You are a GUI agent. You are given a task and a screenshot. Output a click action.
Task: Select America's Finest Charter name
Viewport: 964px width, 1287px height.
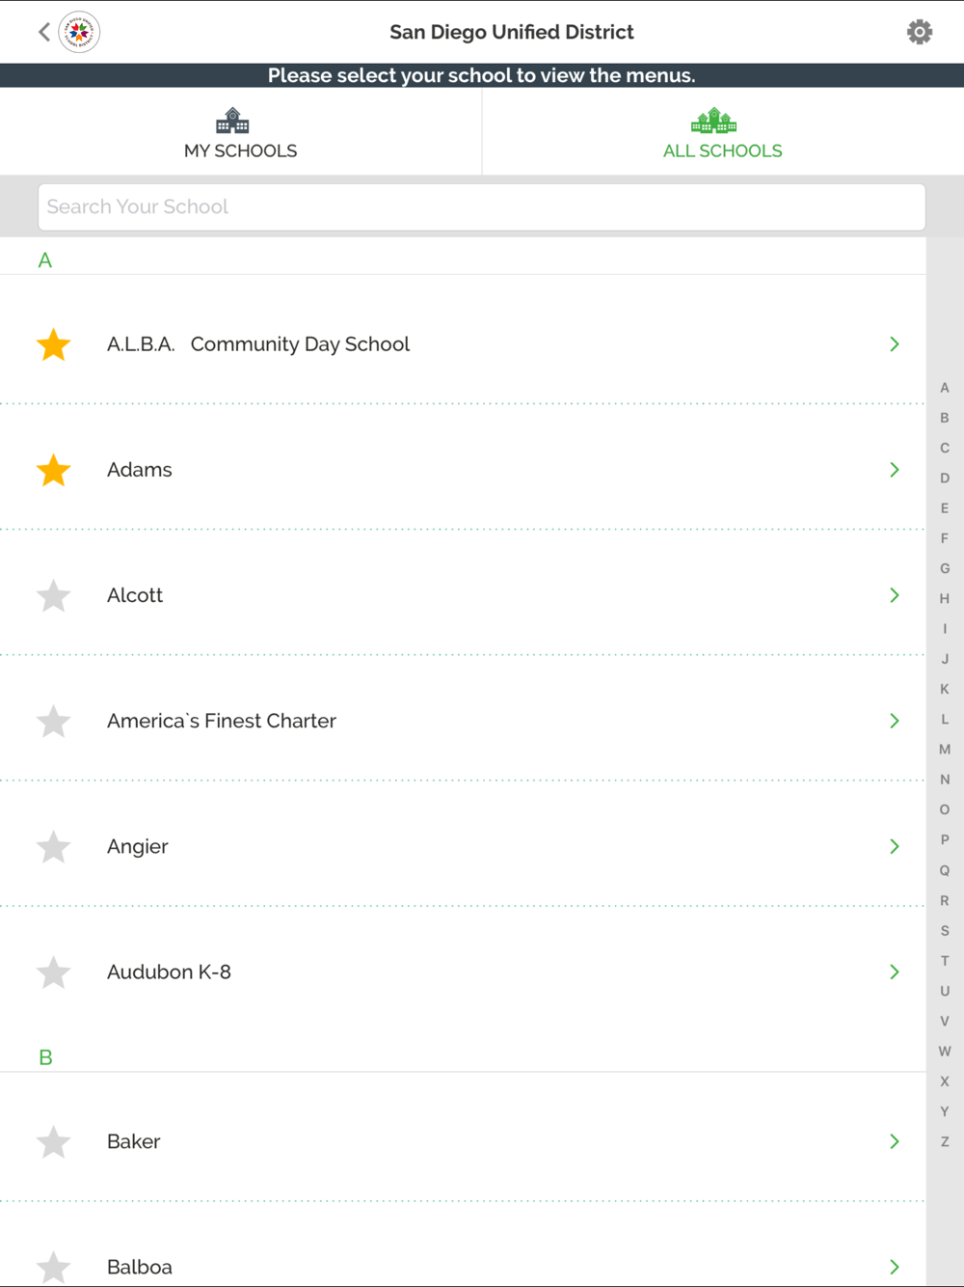tap(222, 721)
